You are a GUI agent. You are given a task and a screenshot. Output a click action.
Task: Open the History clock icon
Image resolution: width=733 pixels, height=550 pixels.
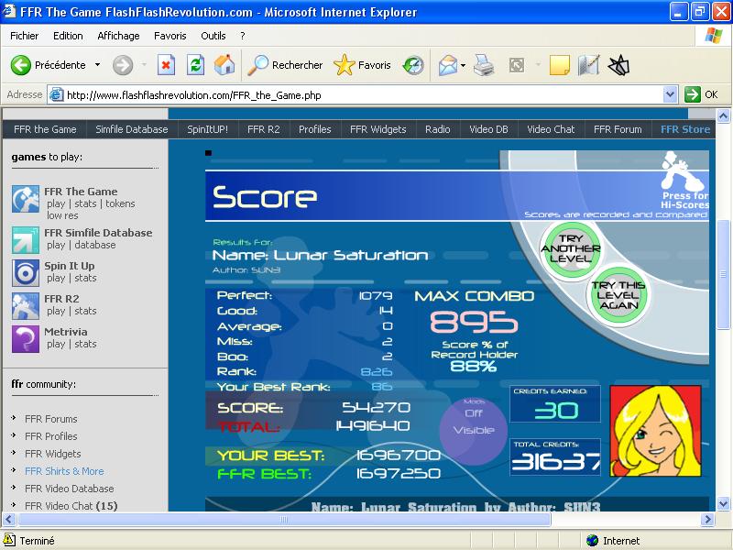pos(413,65)
